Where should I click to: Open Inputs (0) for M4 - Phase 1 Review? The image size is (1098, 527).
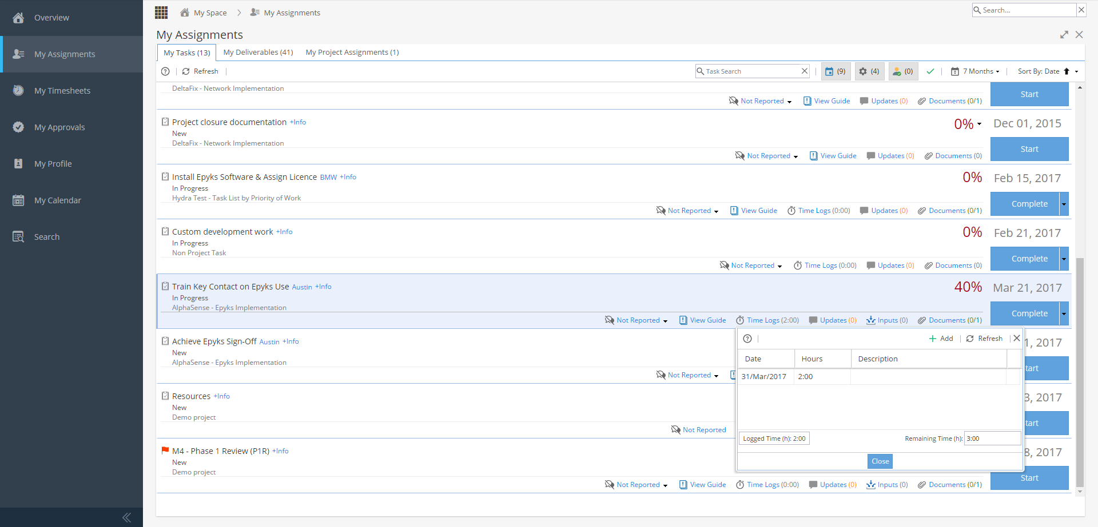[887, 485]
